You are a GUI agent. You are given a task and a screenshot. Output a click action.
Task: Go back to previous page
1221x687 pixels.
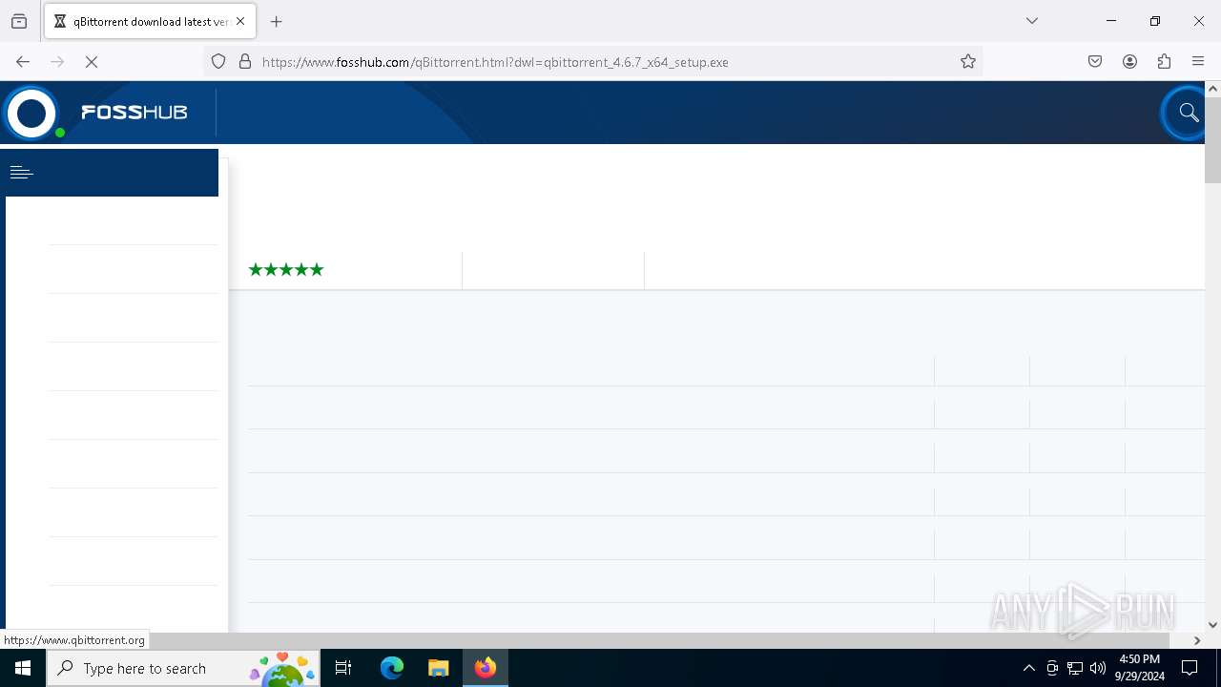[x=23, y=61]
